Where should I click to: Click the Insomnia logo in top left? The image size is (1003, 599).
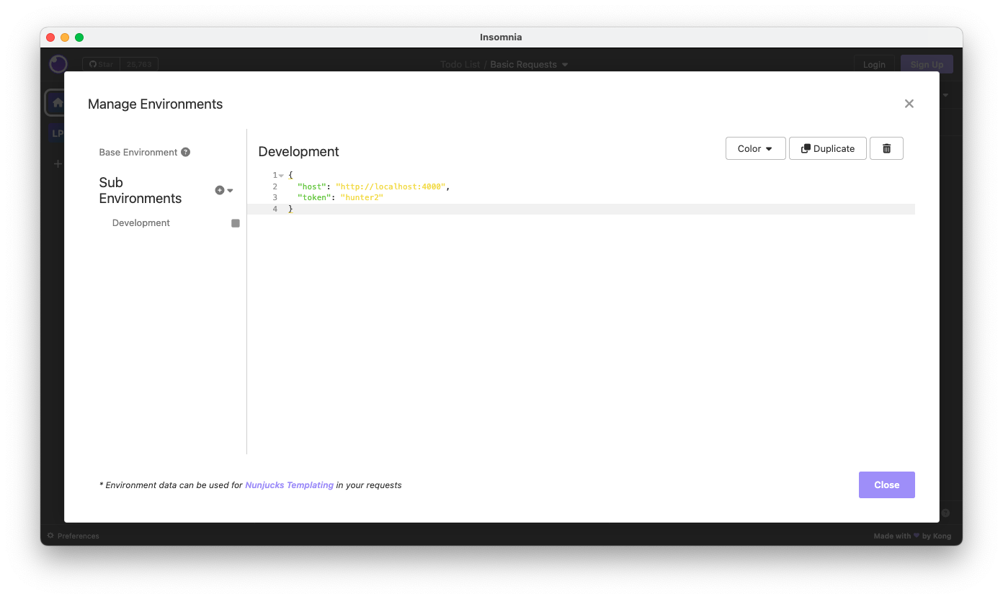click(x=58, y=64)
